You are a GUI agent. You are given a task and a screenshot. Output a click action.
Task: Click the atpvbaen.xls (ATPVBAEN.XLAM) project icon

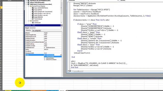click(x=28, y=1)
